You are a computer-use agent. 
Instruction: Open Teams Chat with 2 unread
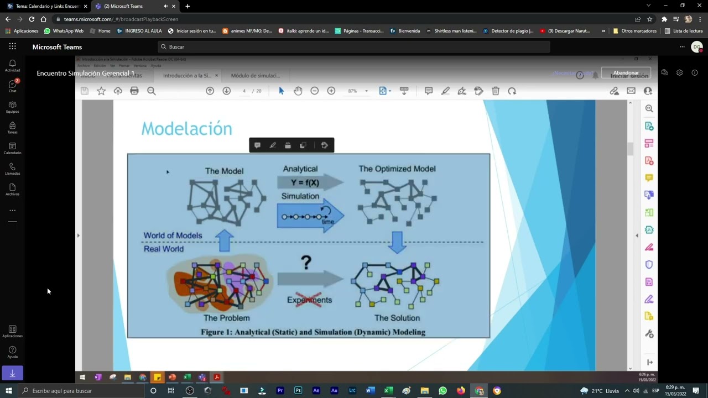12,86
